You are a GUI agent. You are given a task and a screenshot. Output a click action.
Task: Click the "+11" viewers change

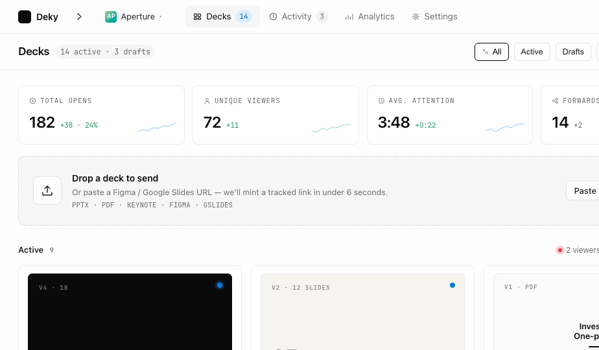coord(232,125)
